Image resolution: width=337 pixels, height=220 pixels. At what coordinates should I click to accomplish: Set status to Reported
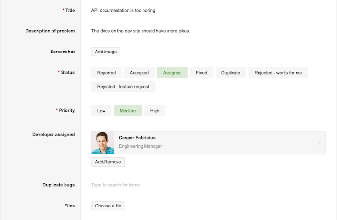click(106, 73)
